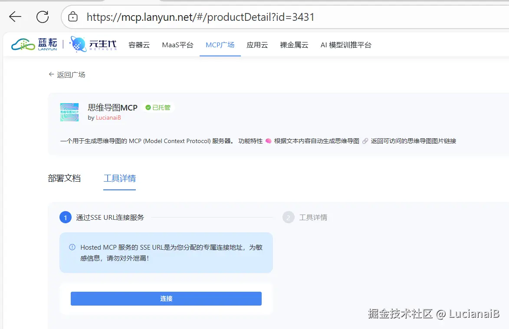Click the grey 工具详情 step label
The height and width of the screenshot is (329, 509).
click(313, 218)
